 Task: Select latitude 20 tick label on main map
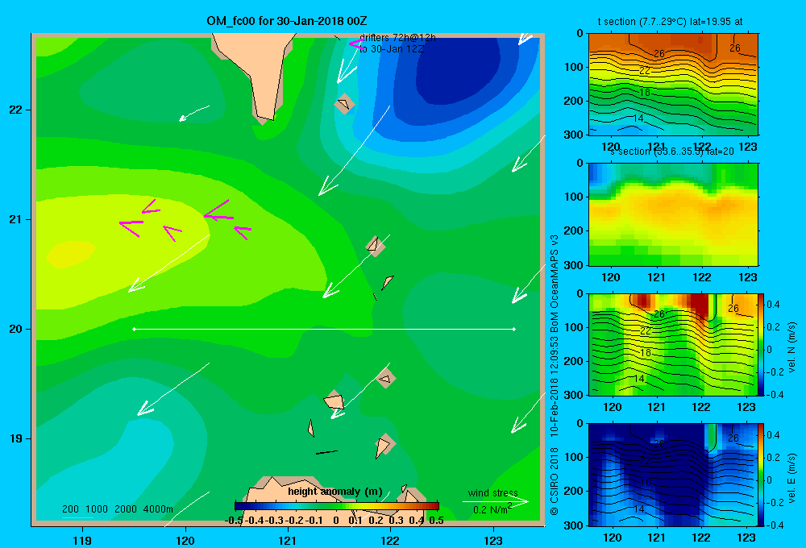pos(16,329)
